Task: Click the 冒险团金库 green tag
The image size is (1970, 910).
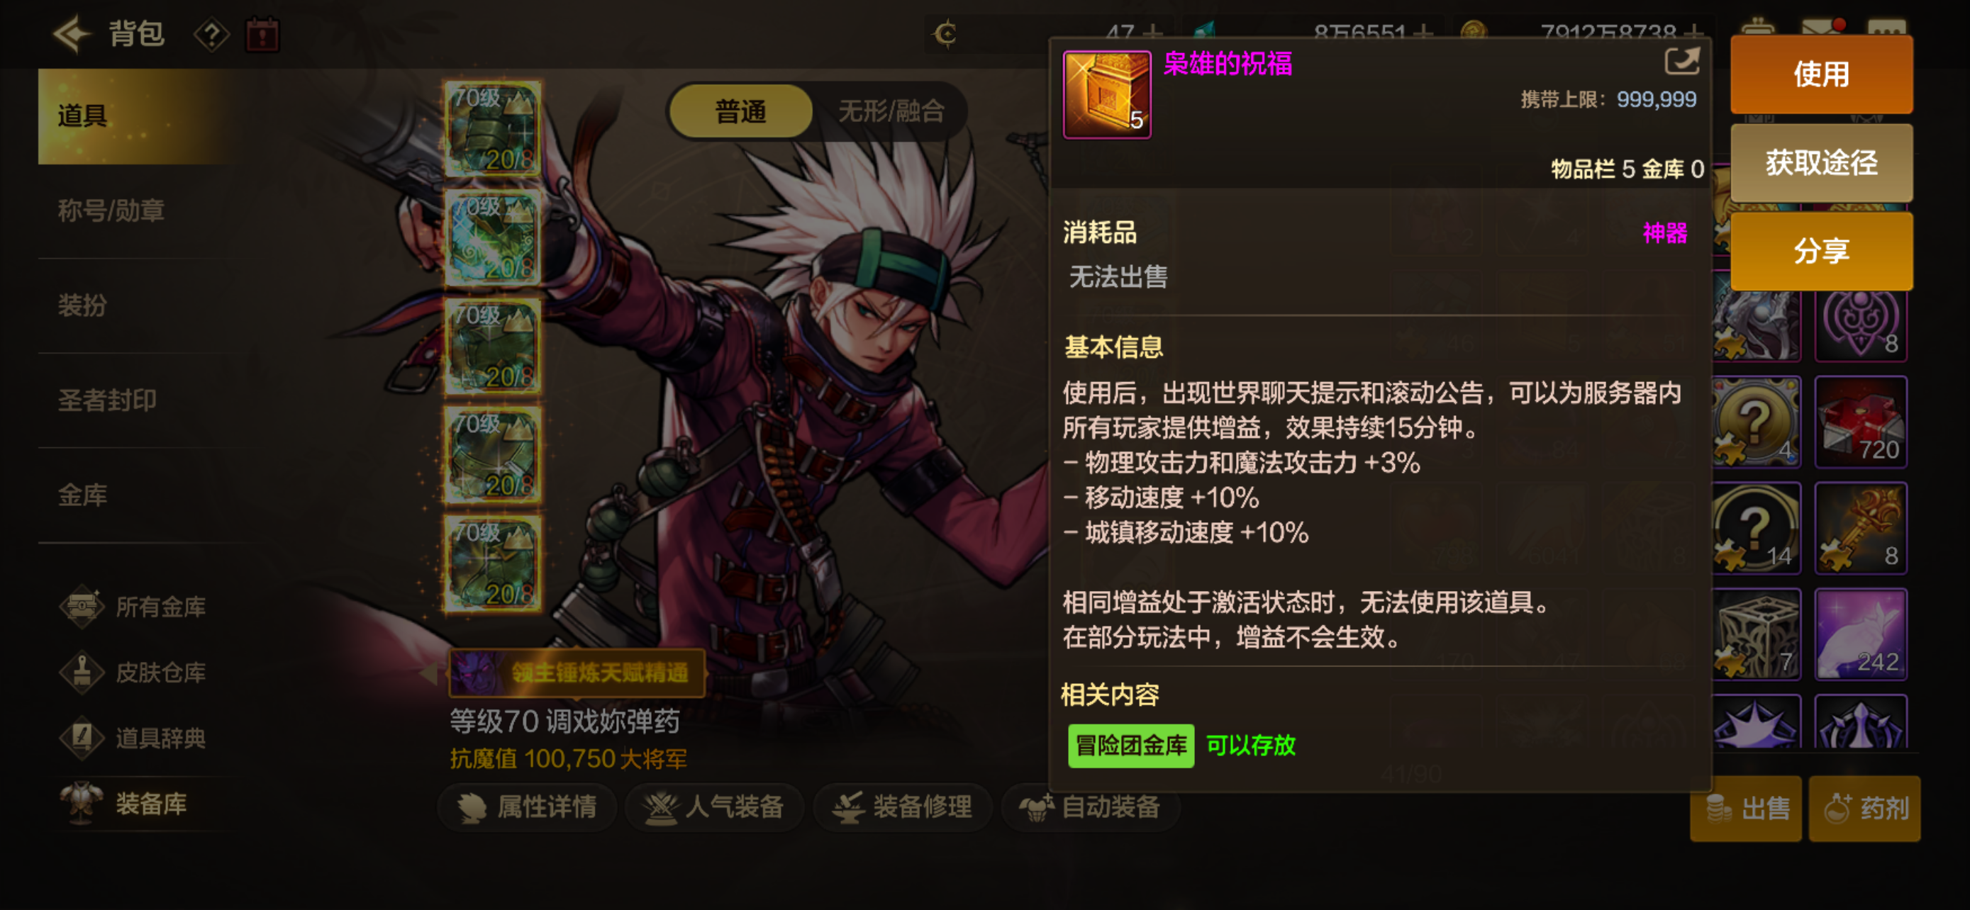Action: click(1130, 745)
